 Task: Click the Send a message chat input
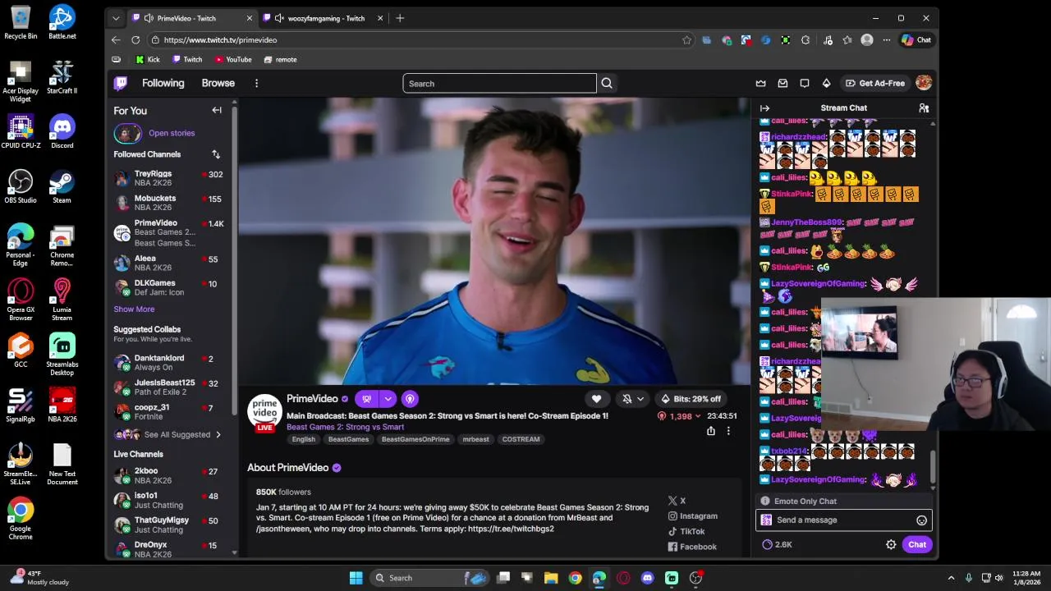tap(844, 520)
